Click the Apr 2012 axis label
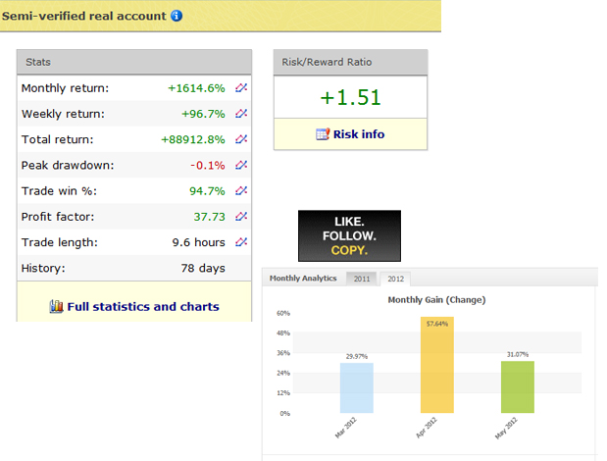This screenshot has width=607, height=461. coord(427,428)
